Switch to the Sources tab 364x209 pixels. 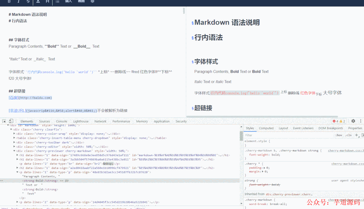tap(44, 121)
